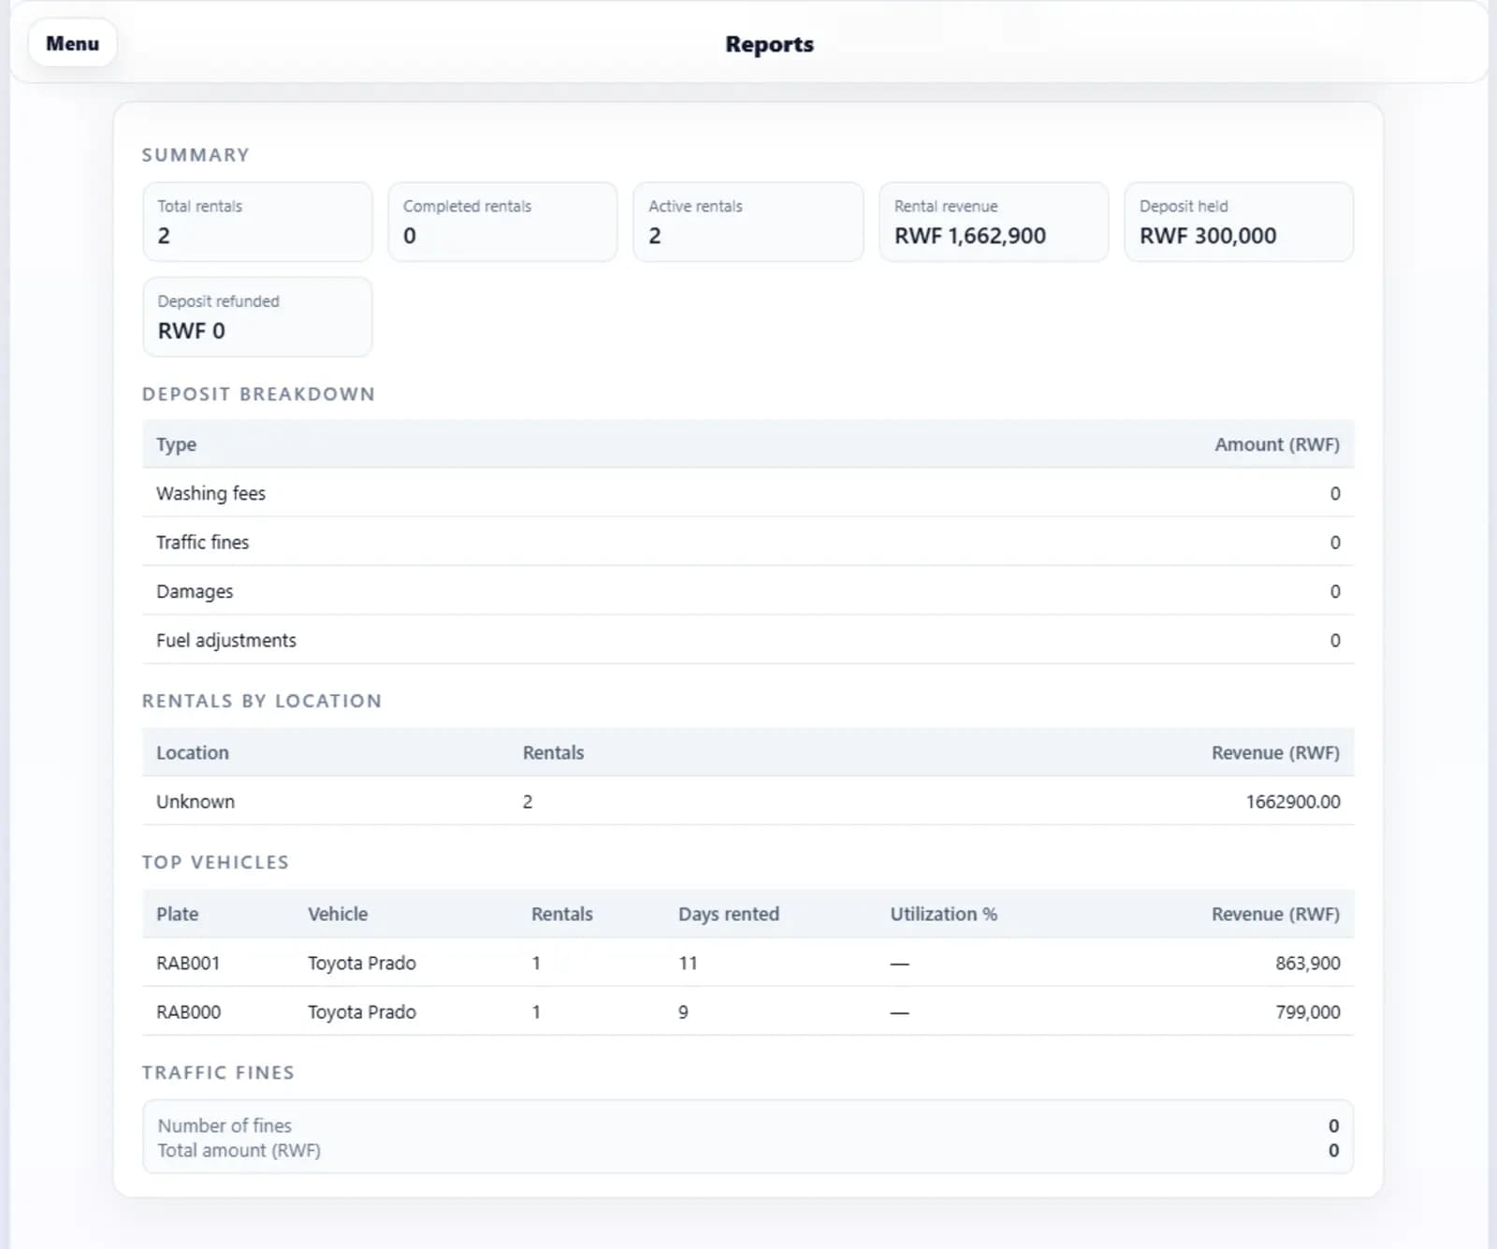This screenshot has height=1249, width=1497.
Task: Open the Menu button
Action: (x=72, y=44)
